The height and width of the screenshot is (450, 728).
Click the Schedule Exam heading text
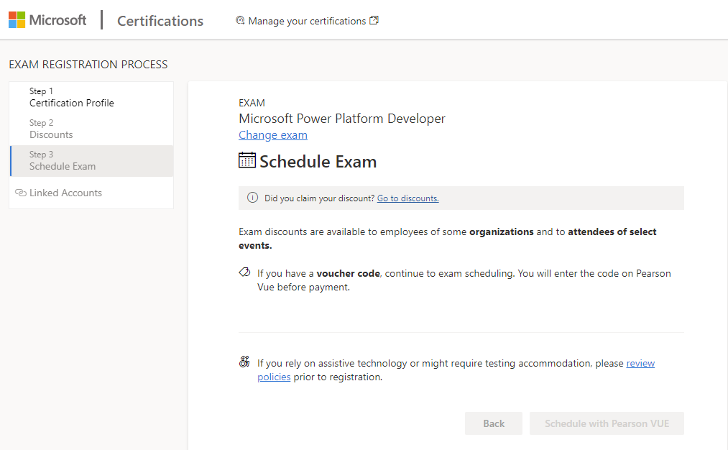click(x=318, y=162)
